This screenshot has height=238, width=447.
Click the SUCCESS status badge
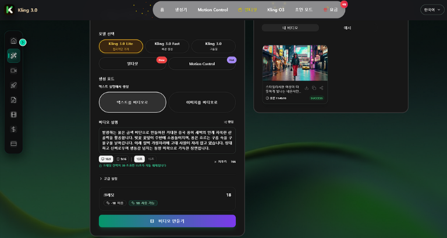317,98
